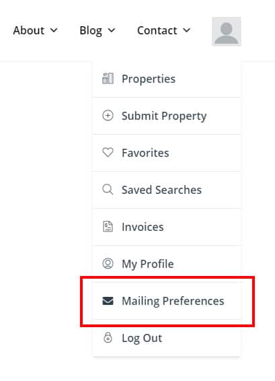Click the Saved Searches magnifier icon

click(108, 190)
